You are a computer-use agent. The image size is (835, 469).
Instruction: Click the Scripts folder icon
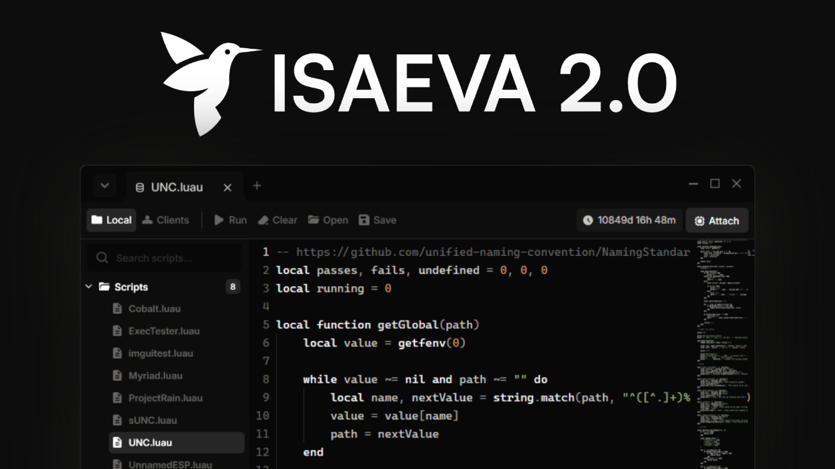[104, 287]
